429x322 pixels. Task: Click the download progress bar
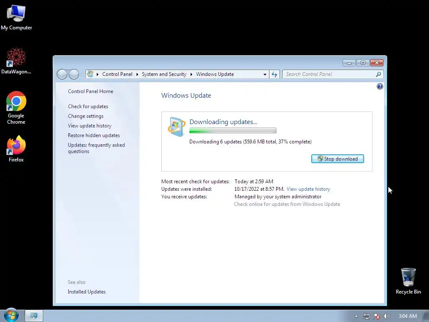tap(233, 131)
